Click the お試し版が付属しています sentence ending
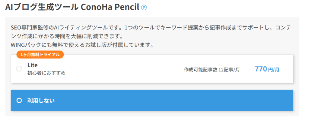 pos(117,45)
